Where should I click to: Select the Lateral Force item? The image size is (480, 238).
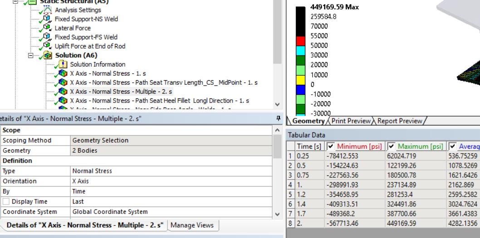point(73,28)
